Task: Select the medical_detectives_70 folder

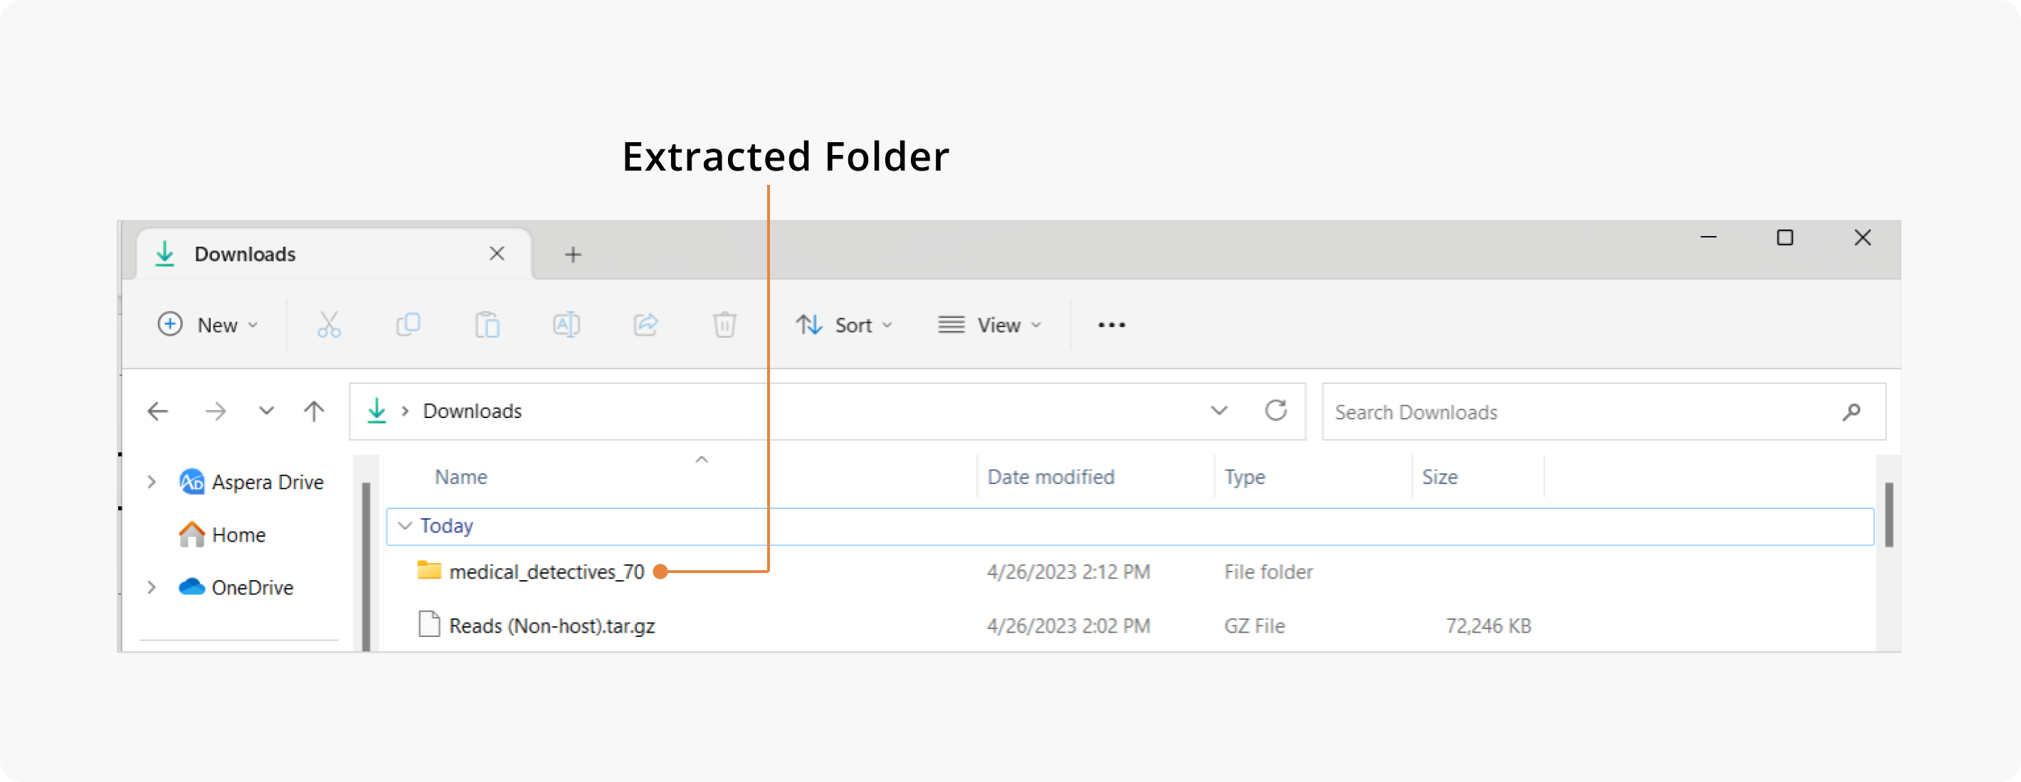Action: click(x=530, y=572)
